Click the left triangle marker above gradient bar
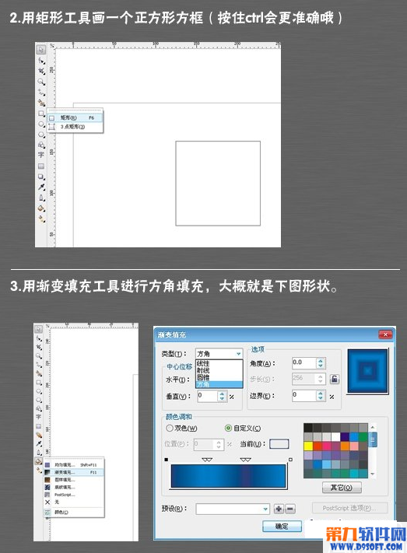Screen dimensions: 407x553 207,460
